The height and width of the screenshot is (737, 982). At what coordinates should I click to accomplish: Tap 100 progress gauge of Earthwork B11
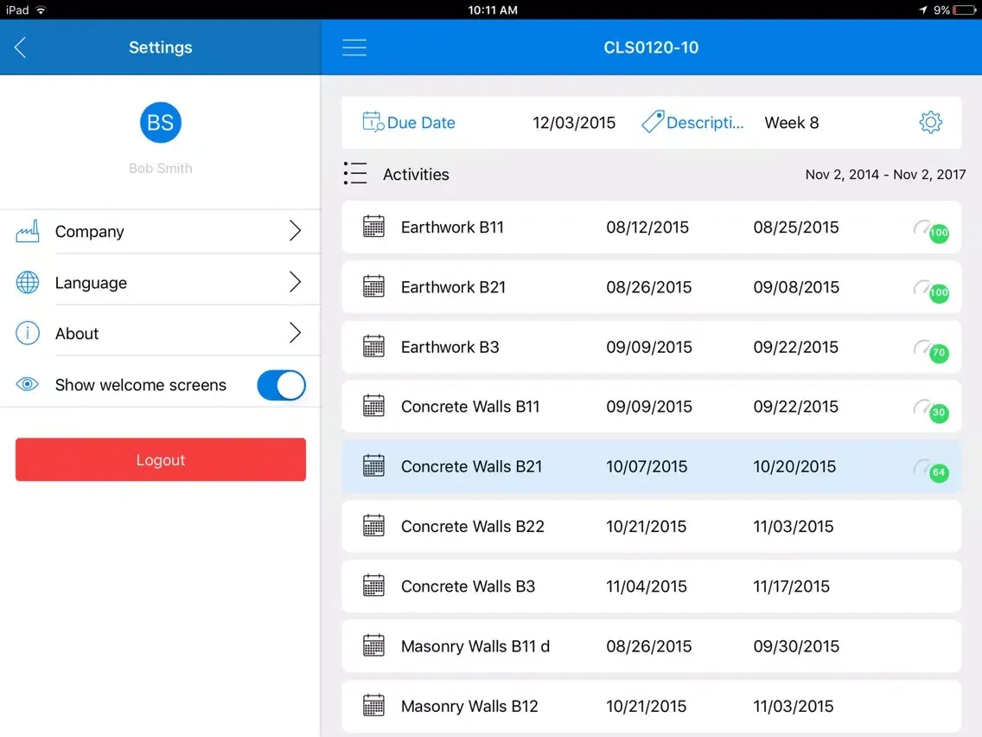tap(931, 231)
